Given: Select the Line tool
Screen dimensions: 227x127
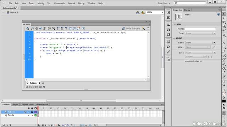Looking at the screenshot, I should pos(224,43).
